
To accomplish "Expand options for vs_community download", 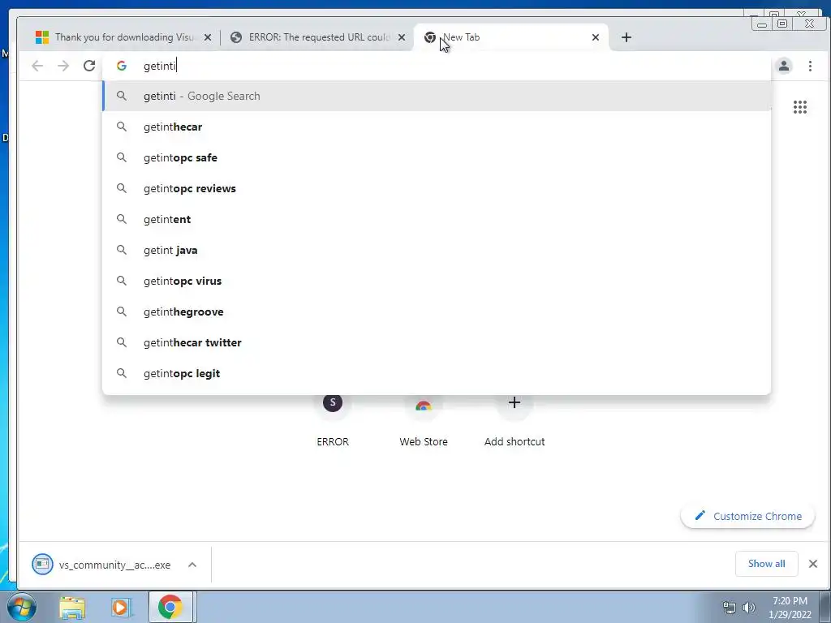I will (x=192, y=565).
